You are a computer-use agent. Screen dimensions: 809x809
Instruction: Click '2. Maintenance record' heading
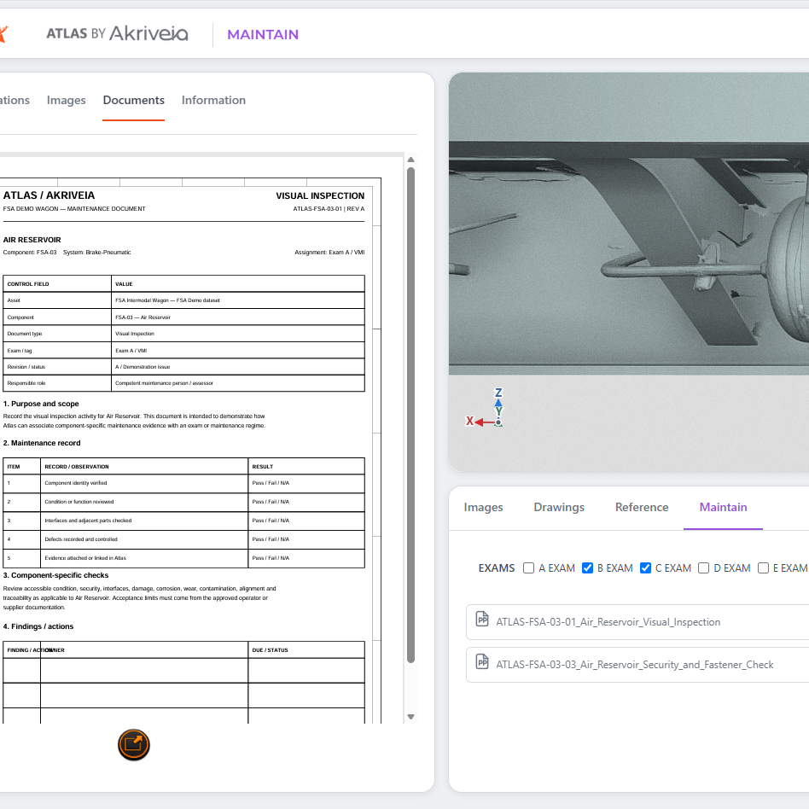[x=42, y=443]
